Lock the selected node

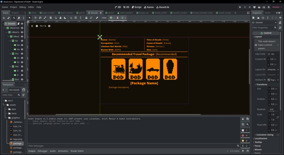(x=86, y=18)
